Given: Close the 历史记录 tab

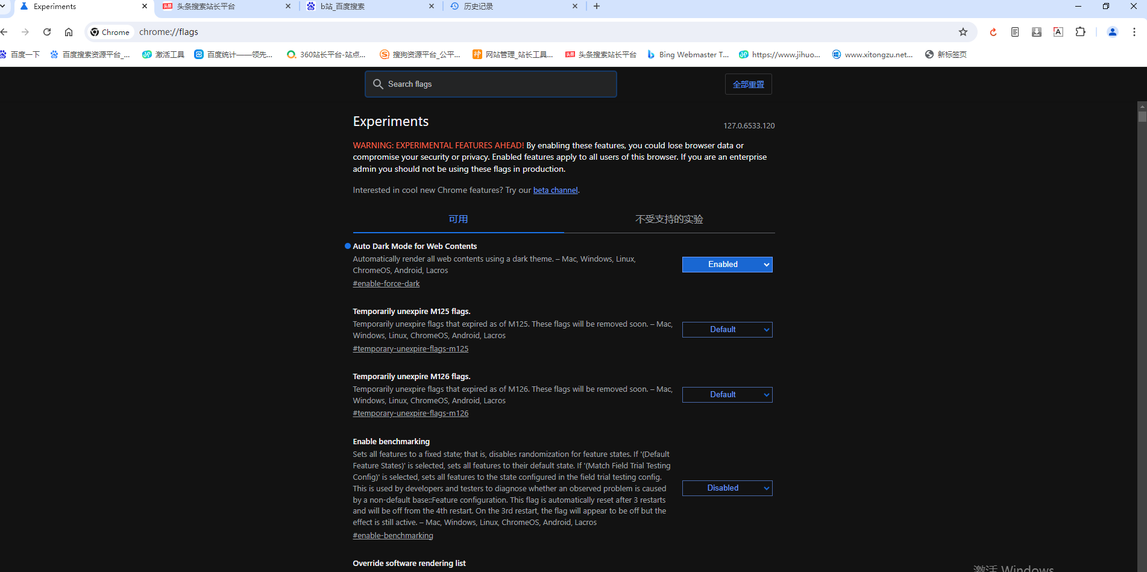Looking at the screenshot, I should [x=575, y=6].
